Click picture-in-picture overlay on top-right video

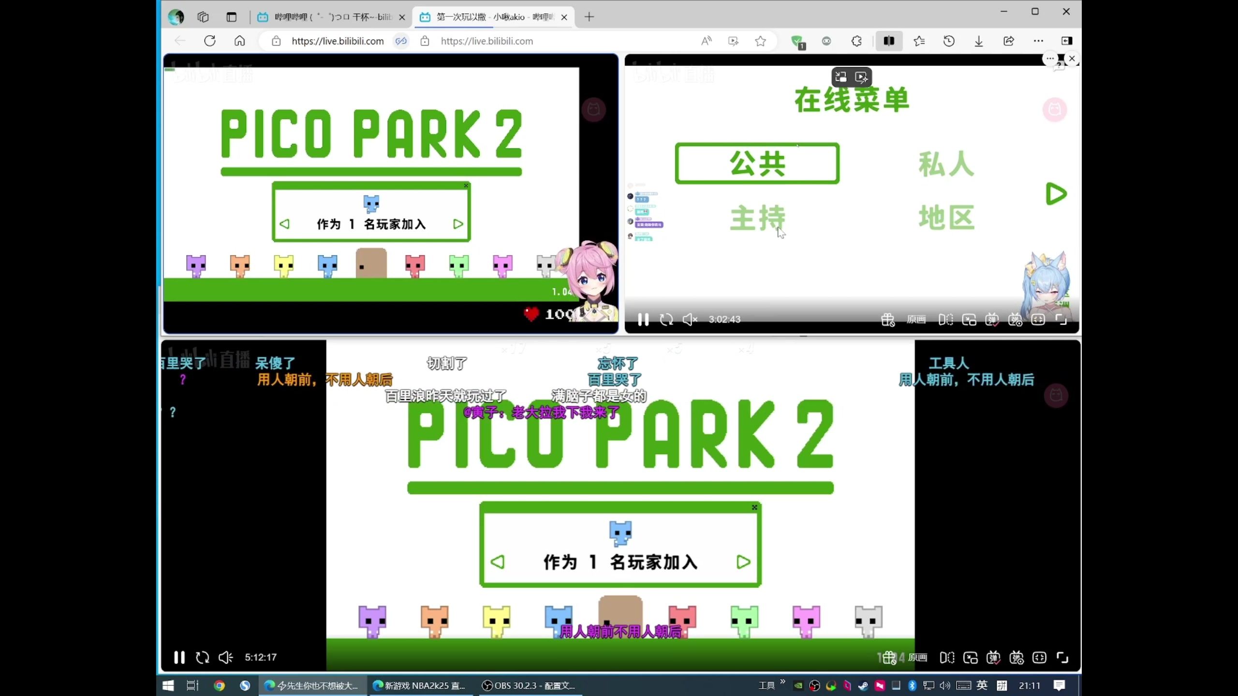841,77
